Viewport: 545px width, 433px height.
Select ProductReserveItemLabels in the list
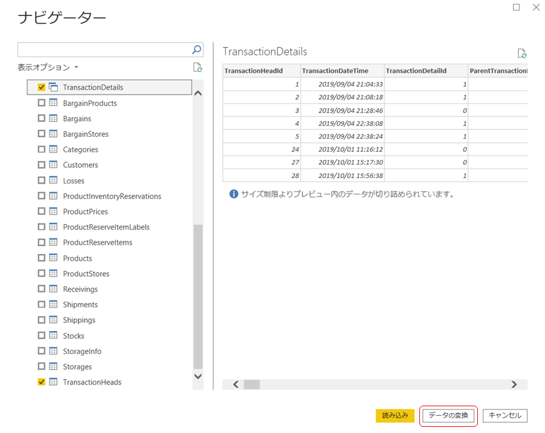pos(106,227)
